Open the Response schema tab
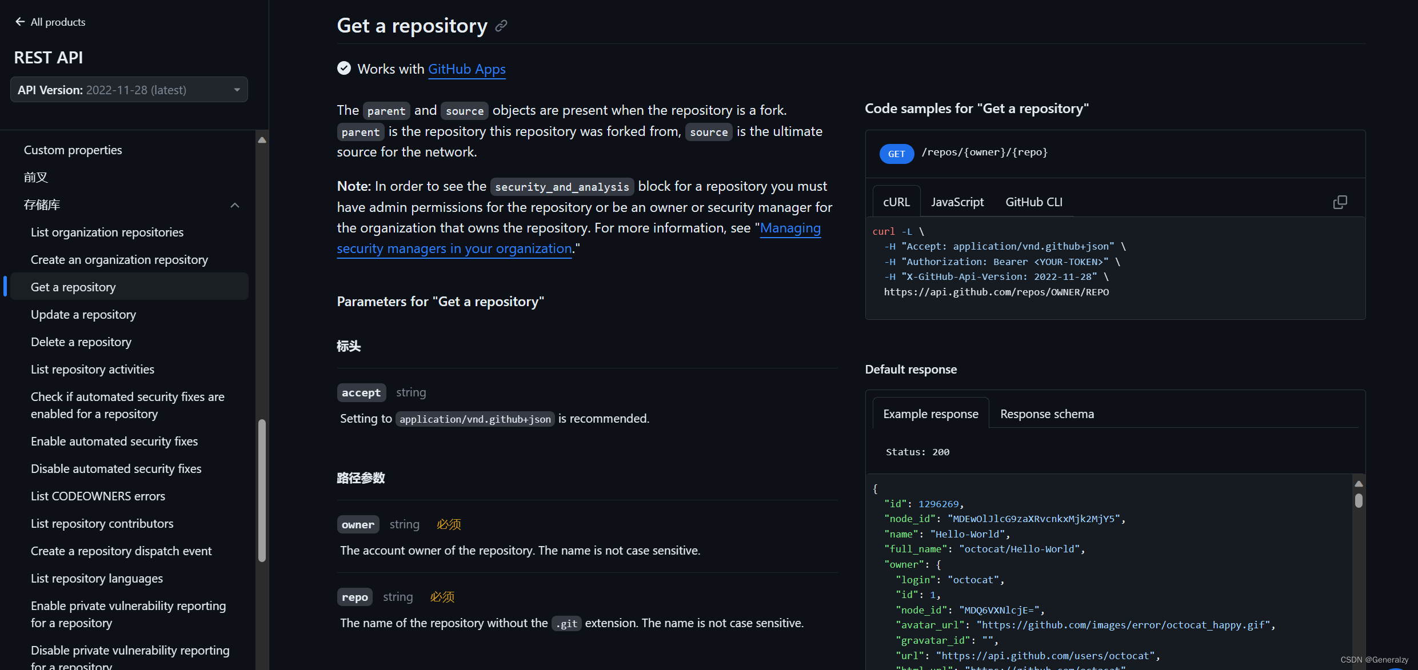Viewport: 1418px width, 670px height. tap(1046, 414)
